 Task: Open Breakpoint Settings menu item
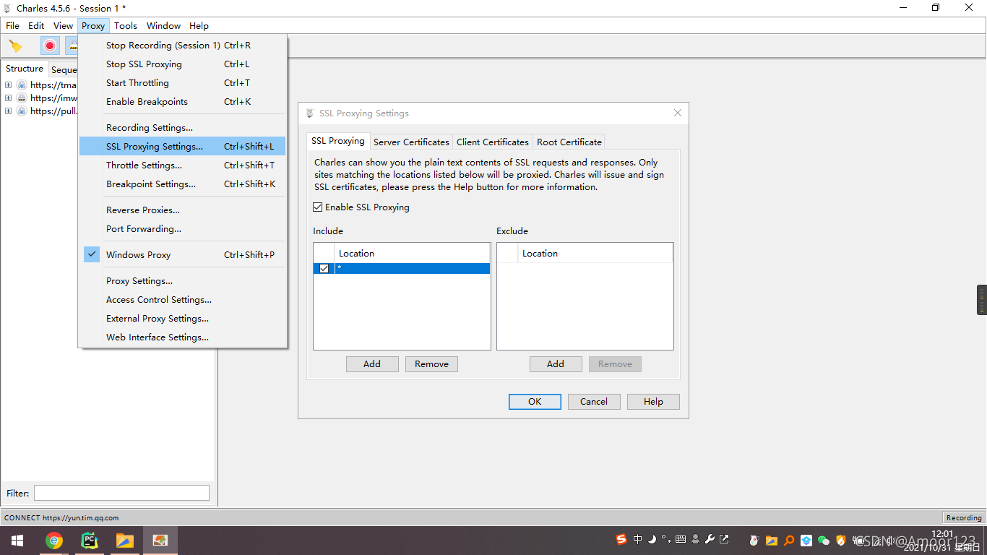click(183, 184)
